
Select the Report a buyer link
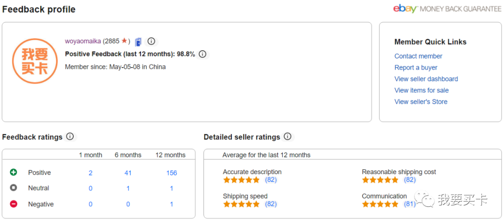(416, 67)
